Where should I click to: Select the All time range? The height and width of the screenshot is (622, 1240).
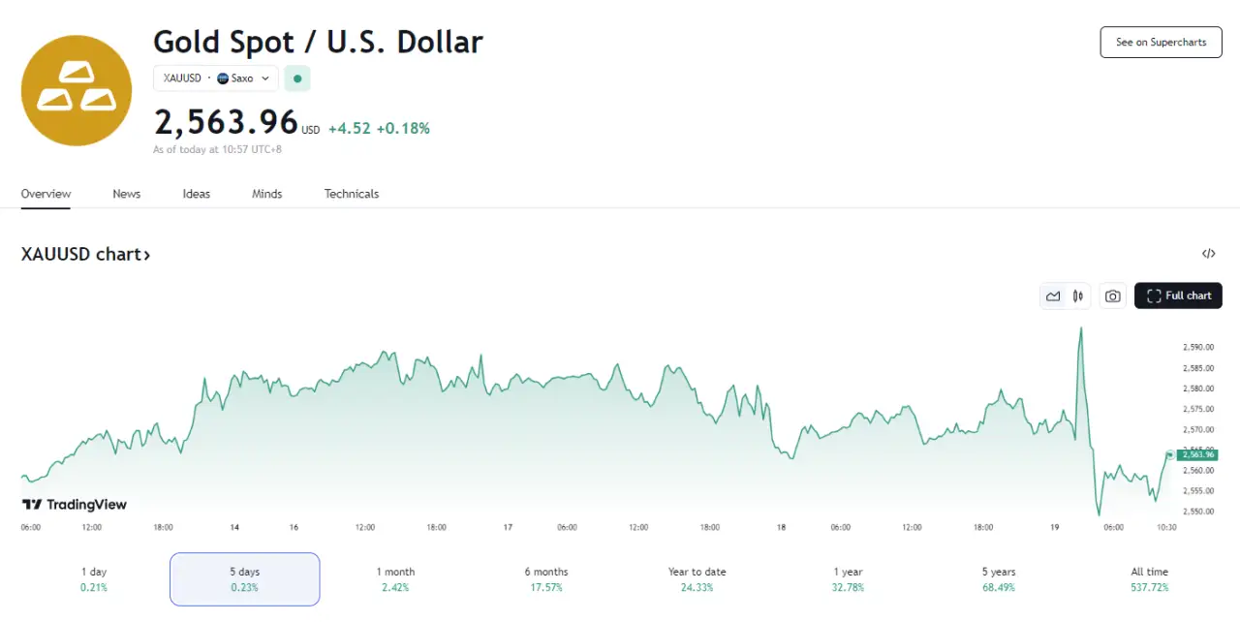pyautogui.click(x=1150, y=578)
